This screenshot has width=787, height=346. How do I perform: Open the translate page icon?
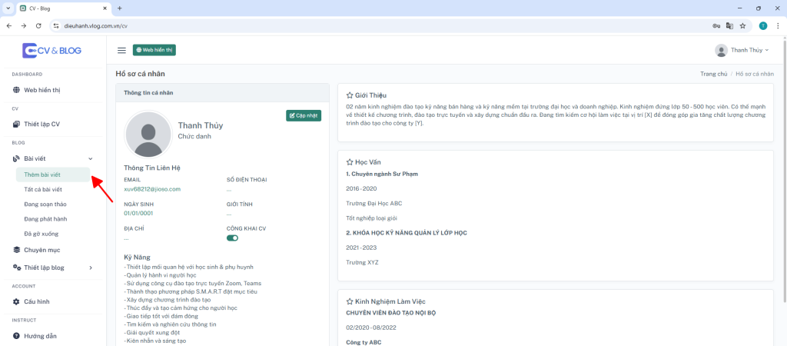click(730, 25)
